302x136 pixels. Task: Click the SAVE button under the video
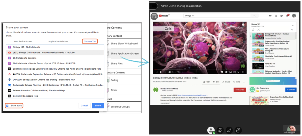click(237, 82)
